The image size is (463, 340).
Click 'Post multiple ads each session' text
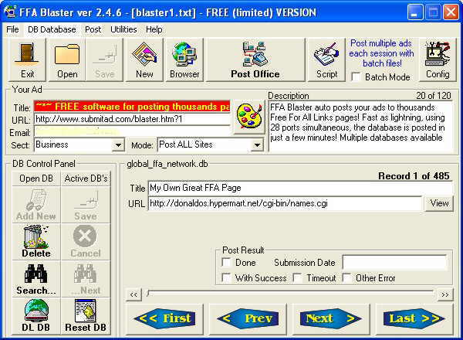[381, 53]
